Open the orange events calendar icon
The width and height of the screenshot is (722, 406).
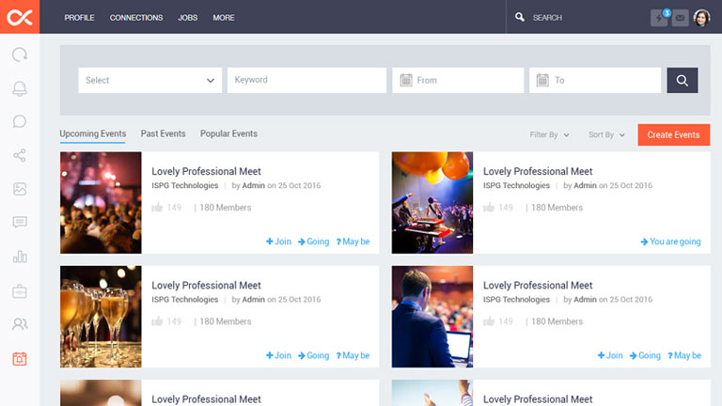[20, 359]
